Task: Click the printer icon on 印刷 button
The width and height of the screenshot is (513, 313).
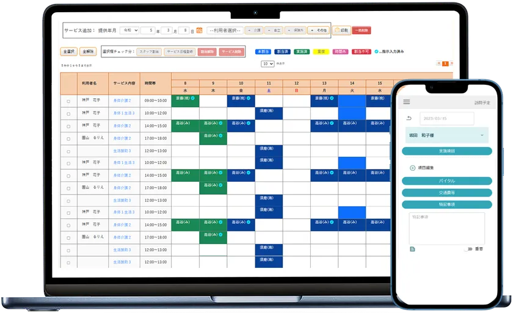Action: coord(337,30)
